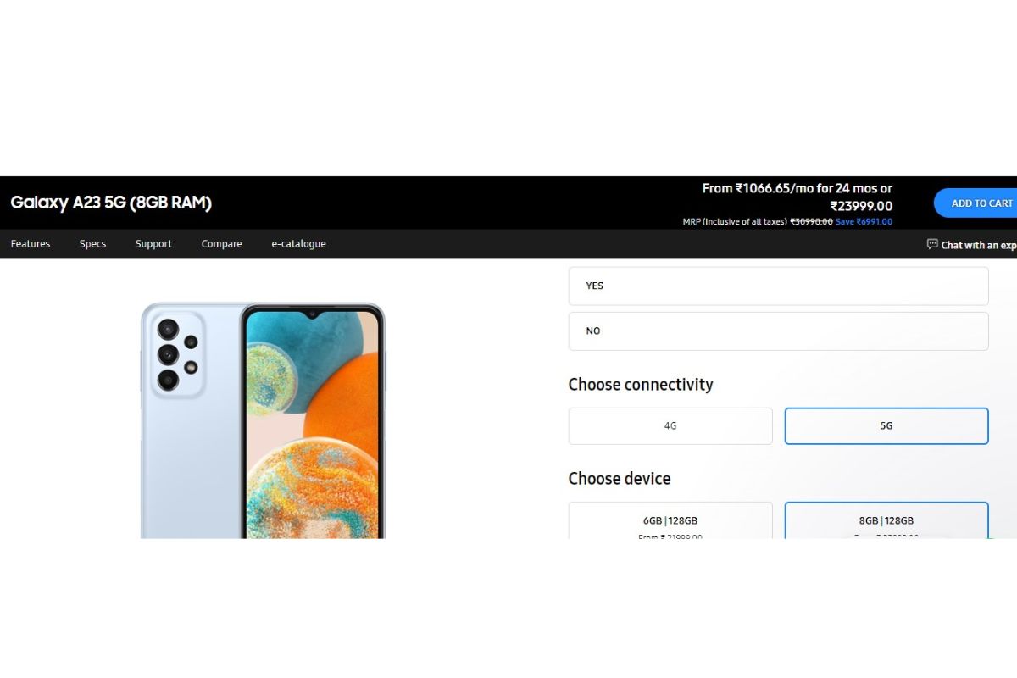Choose 5G connectivity
The height and width of the screenshot is (678, 1017).
886,426
